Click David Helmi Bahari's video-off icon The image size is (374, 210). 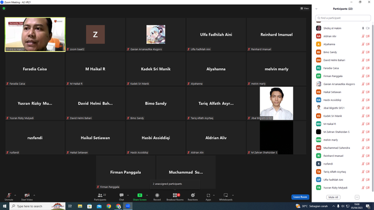click(368, 60)
